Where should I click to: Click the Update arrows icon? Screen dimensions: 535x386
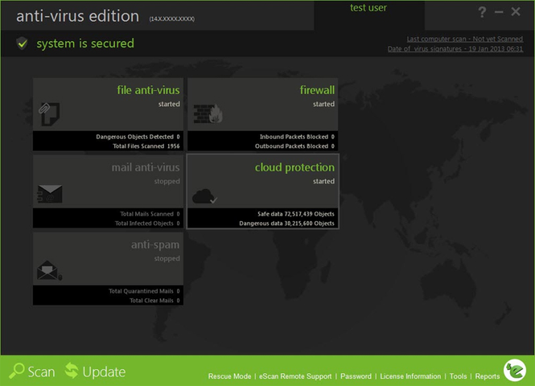tap(72, 371)
